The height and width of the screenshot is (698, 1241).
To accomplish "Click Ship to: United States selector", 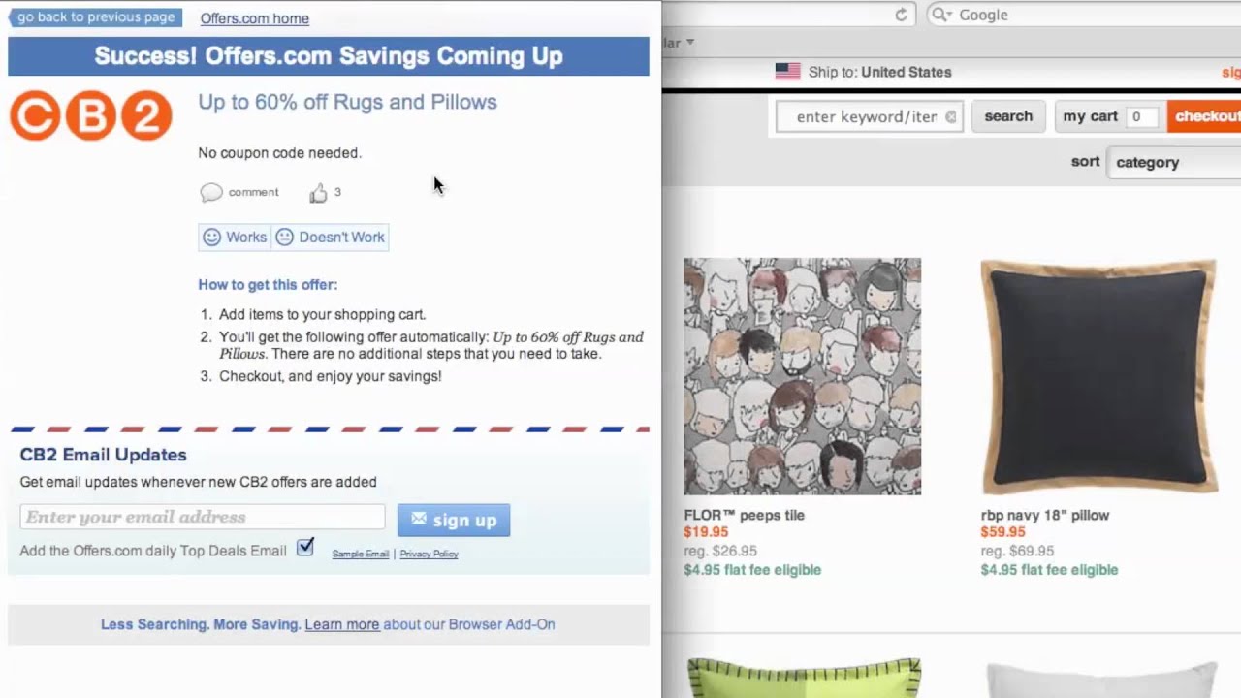I will point(863,72).
